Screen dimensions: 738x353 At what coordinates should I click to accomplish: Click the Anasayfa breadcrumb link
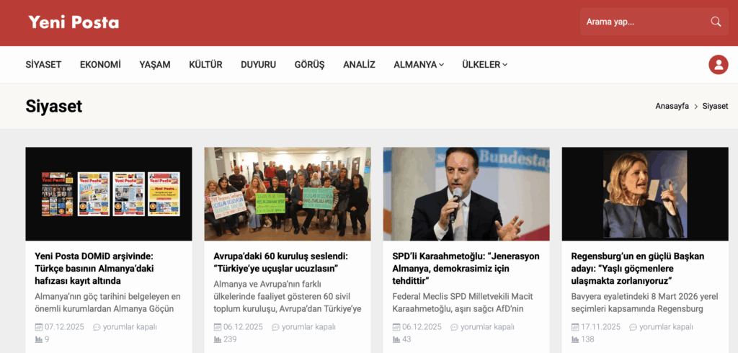(672, 107)
